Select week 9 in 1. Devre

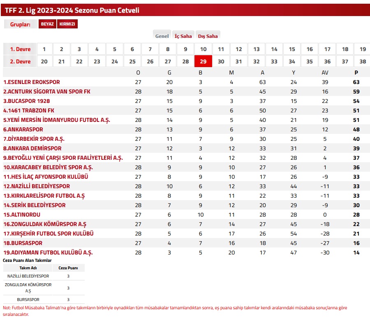click(185, 49)
